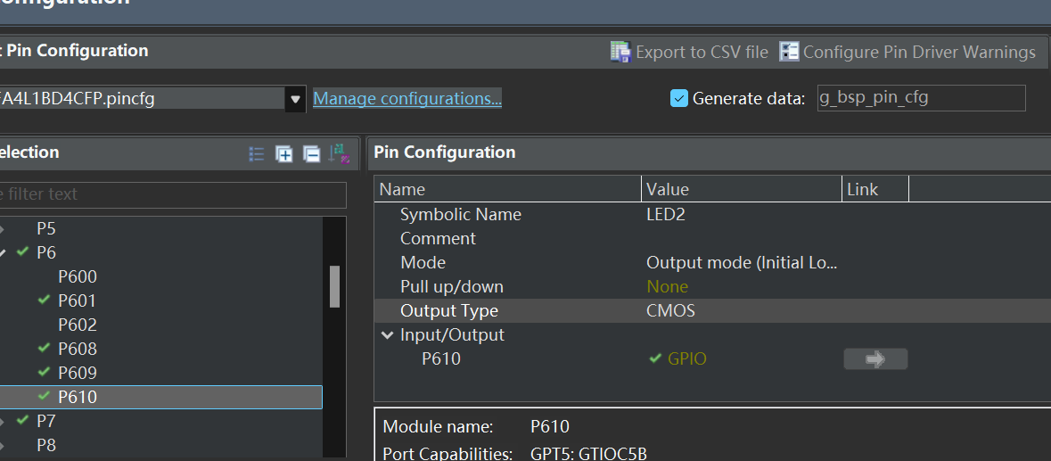Click the Pin Selection tree scrollbar thumb
This screenshot has width=1051, height=461.
point(334,286)
